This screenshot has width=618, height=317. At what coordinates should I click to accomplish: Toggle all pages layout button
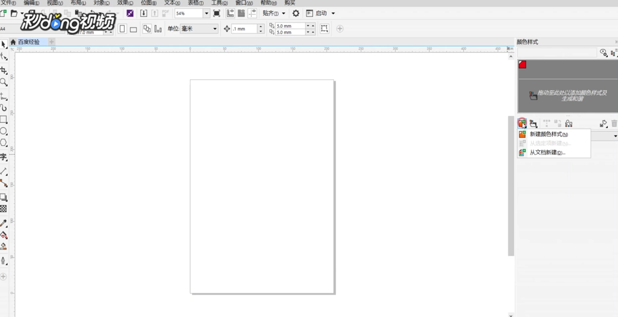coord(147,29)
